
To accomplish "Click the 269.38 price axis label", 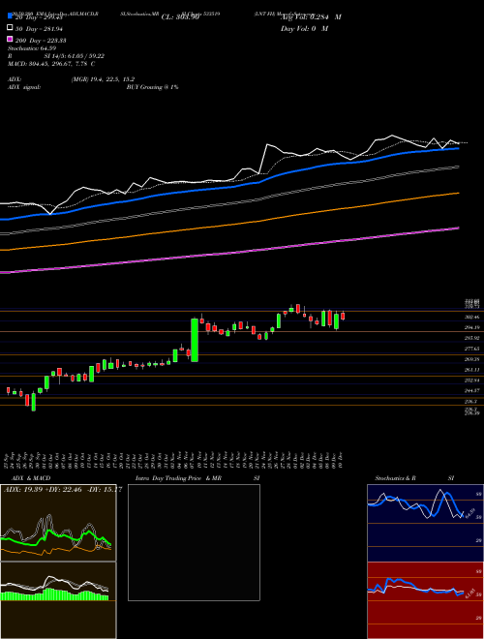I will (471, 359).
